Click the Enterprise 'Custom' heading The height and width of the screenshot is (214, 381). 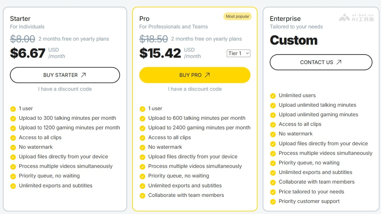(x=294, y=40)
